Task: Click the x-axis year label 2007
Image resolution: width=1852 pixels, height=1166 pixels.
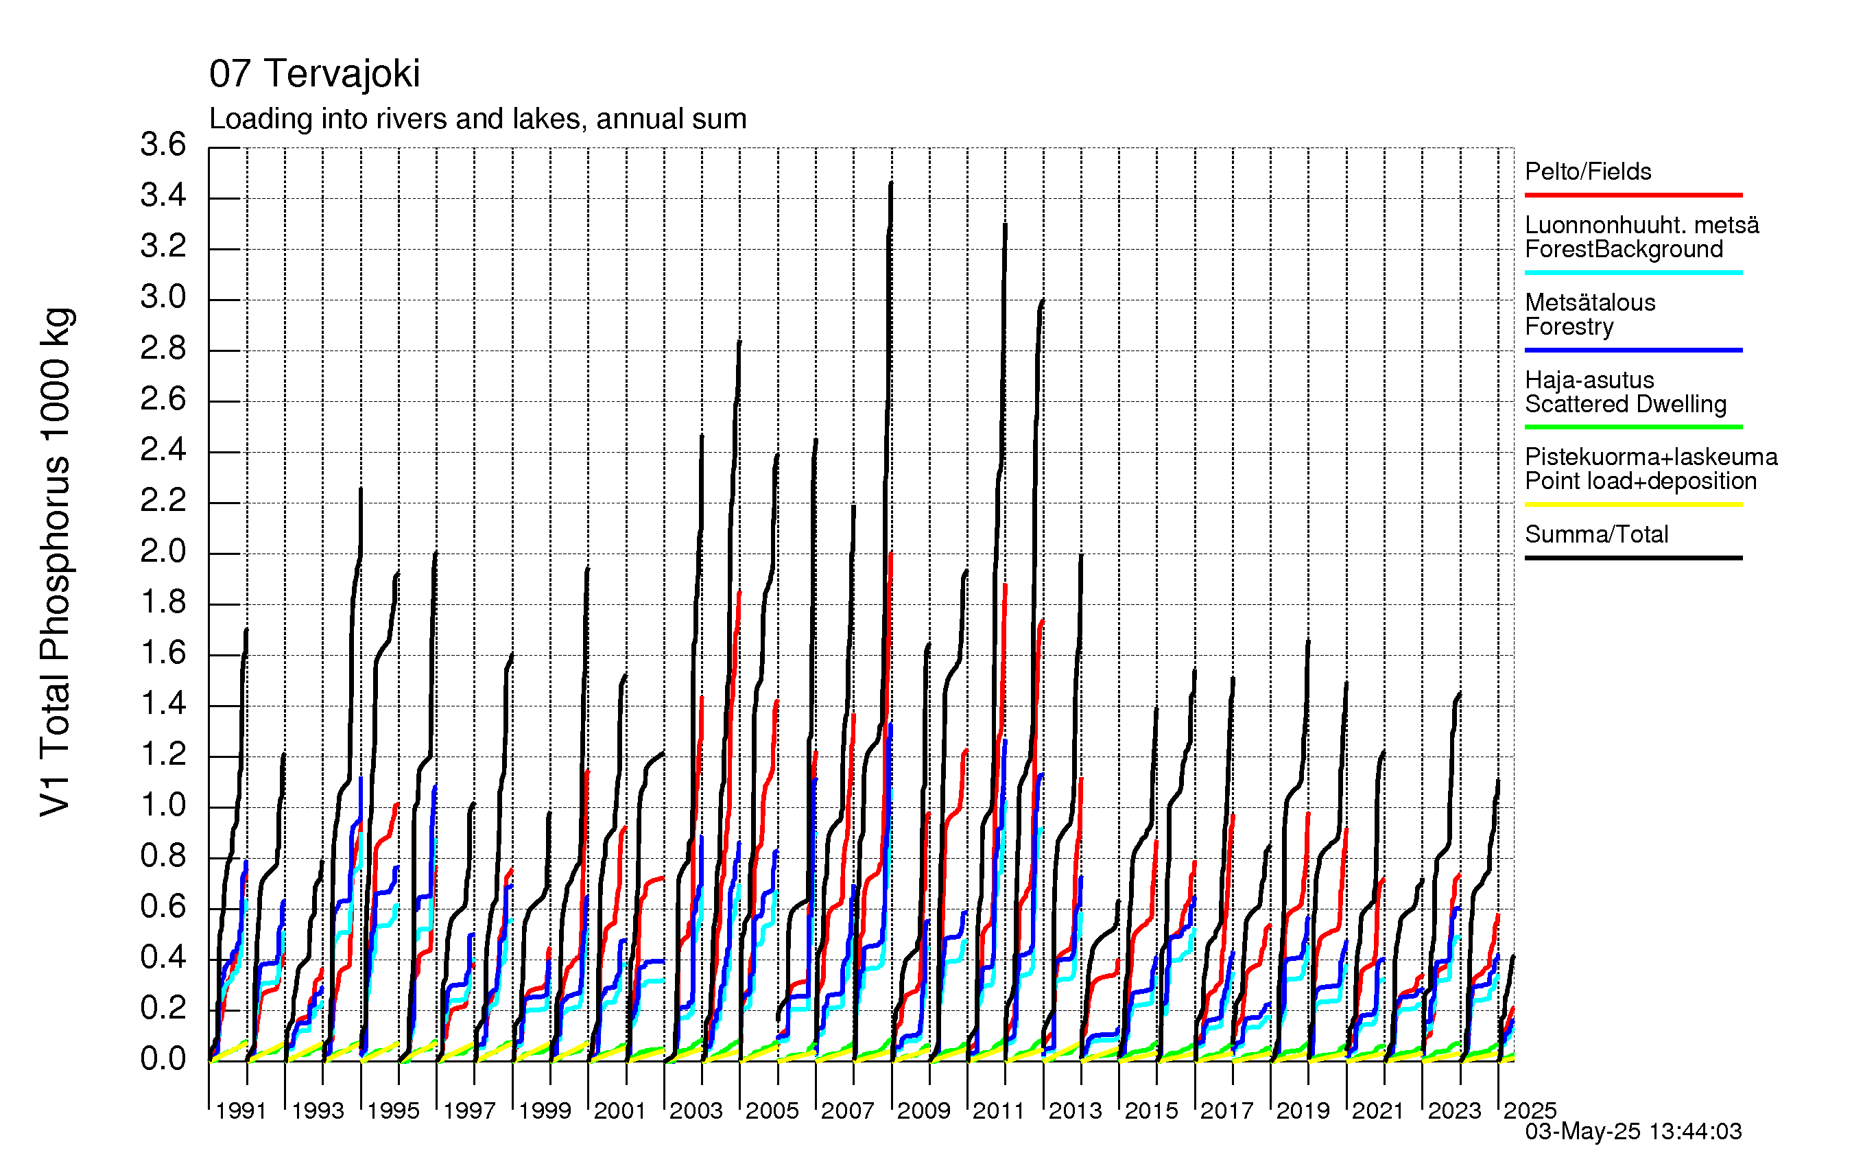Action: [848, 1110]
